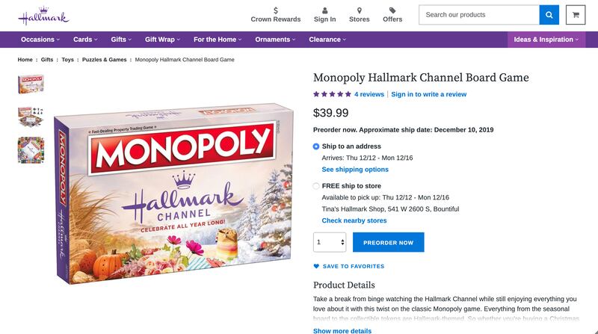This screenshot has height=334, width=598.
Task: Click the Search our products field
Action: point(478,15)
